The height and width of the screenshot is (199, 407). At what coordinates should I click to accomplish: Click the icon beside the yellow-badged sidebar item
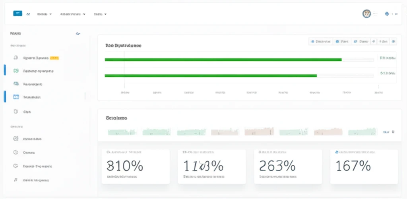(x=16, y=58)
